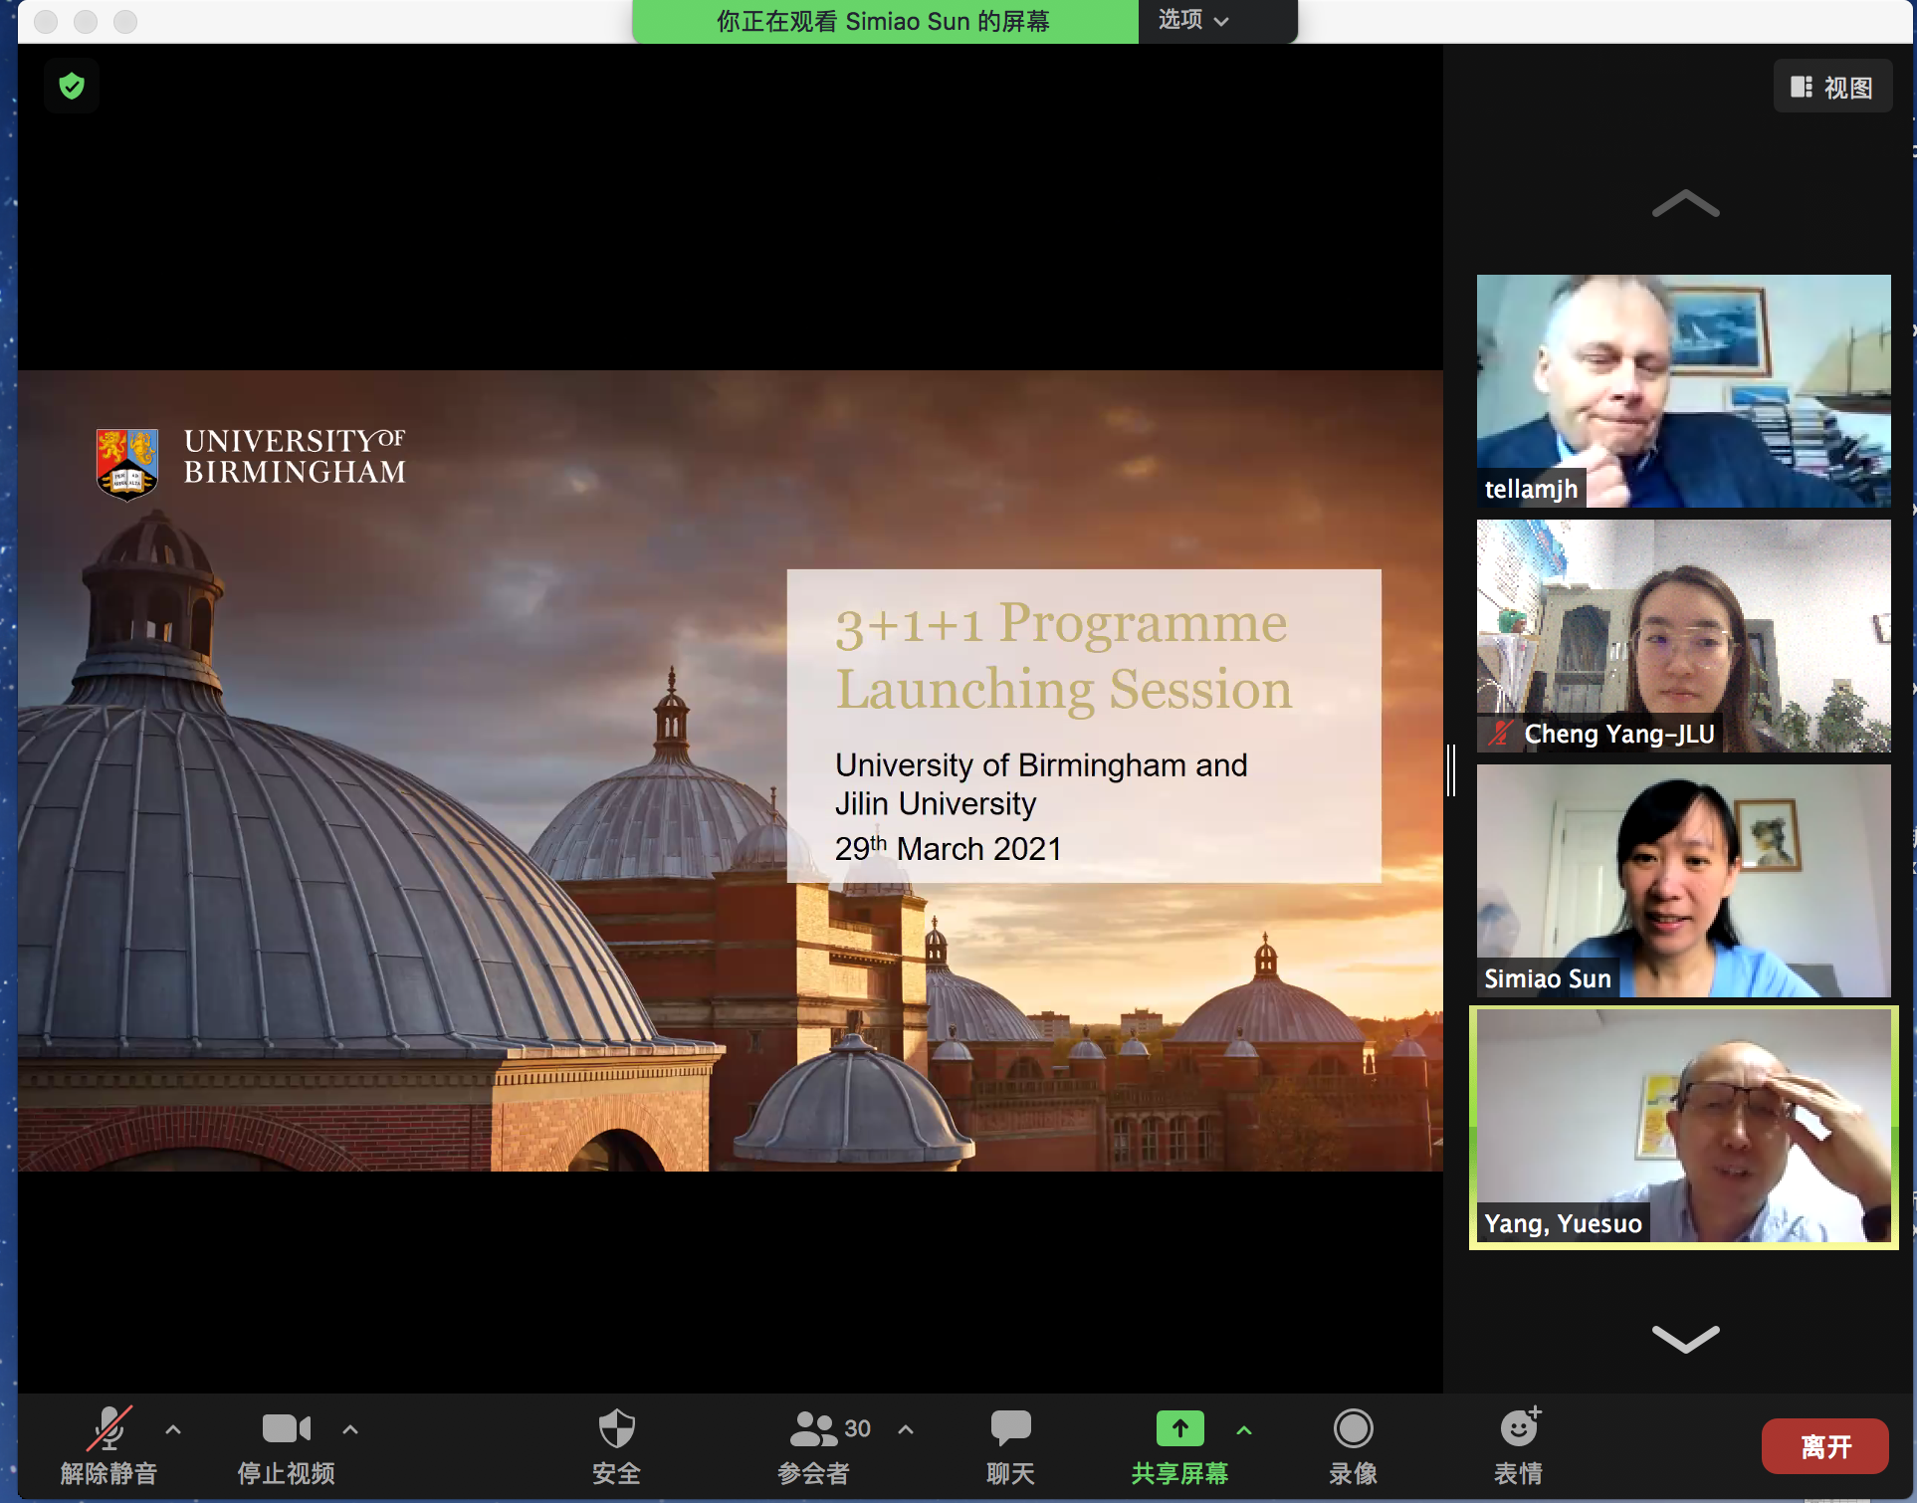Screen dimensions: 1917x1503
Task: Open the Reactions emoji menu
Action: (1519, 1429)
